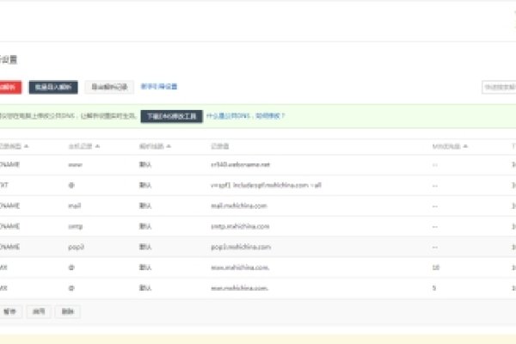516x344 pixels.
Task: Click the gray export records button
Action: point(109,87)
